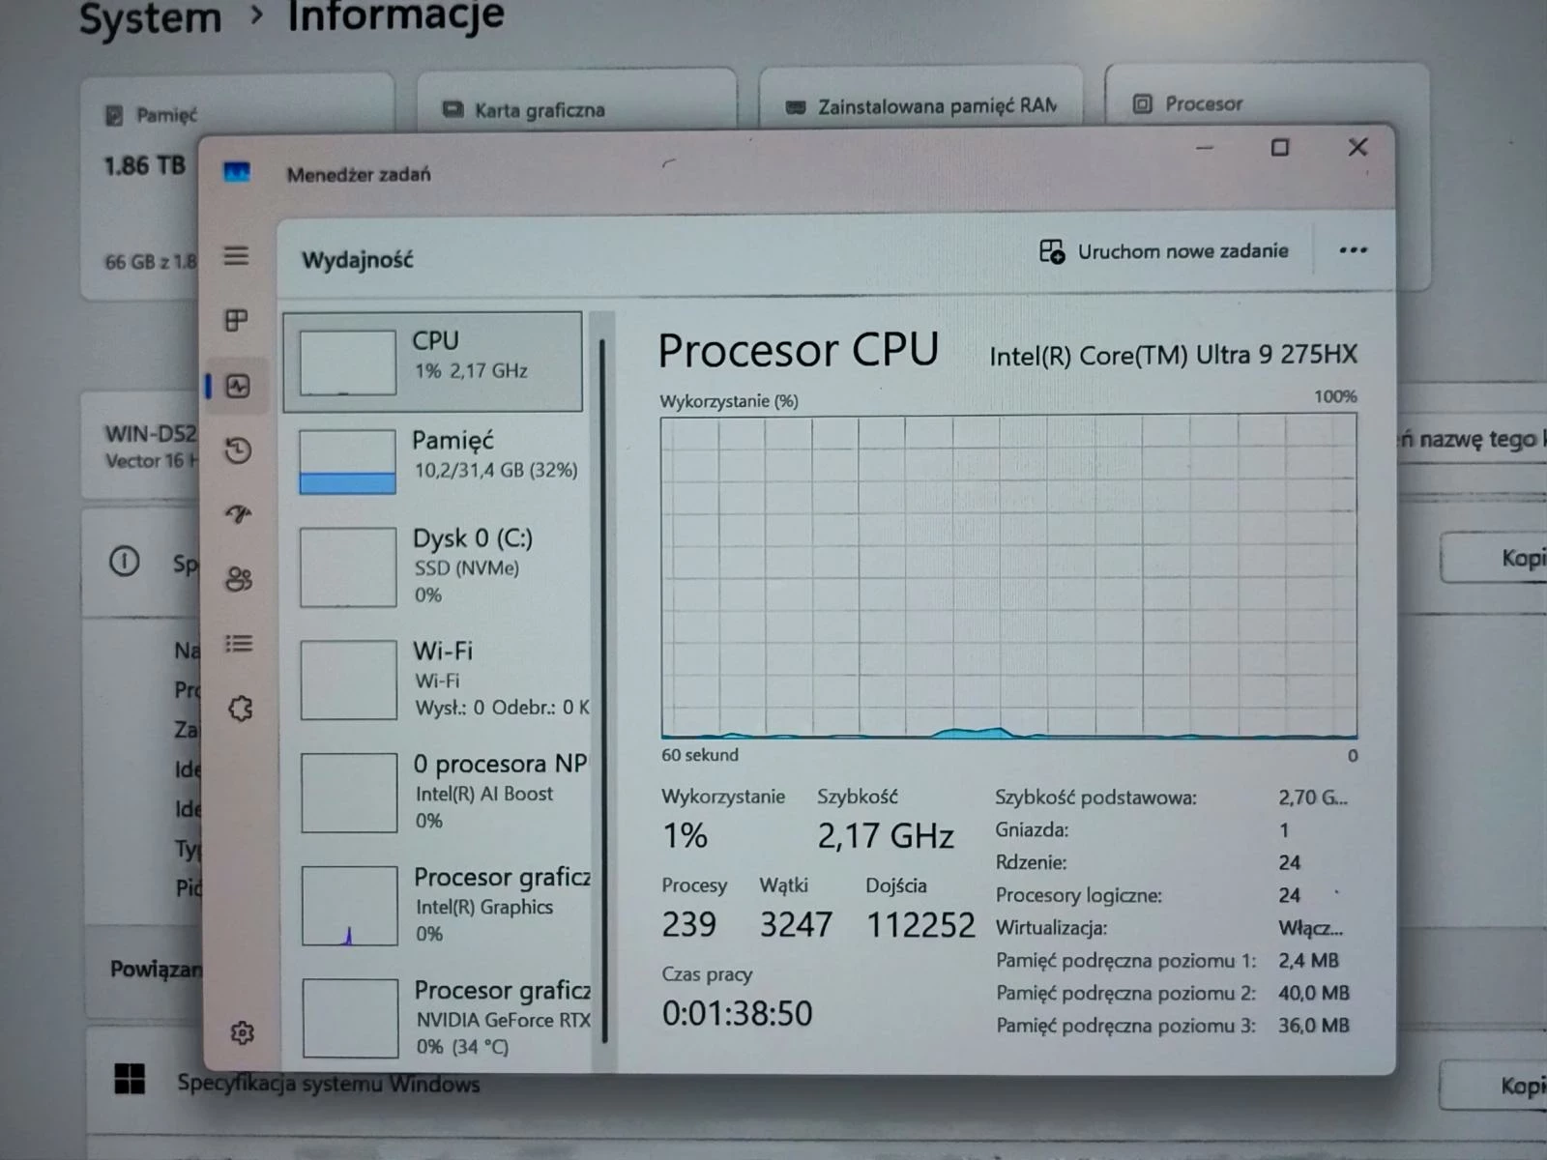Viewport: 1547px width, 1160px height.
Task: Click Uruchom nowe zadanie button
Action: tap(1164, 251)
